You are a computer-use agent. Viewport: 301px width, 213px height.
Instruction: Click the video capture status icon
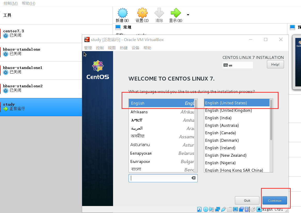coord(241,209)
